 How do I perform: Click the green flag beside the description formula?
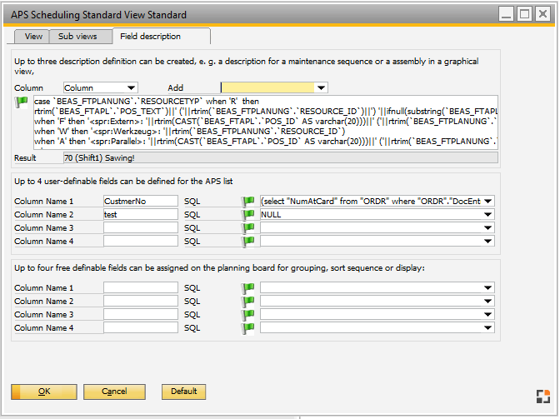tap(22, 102)
